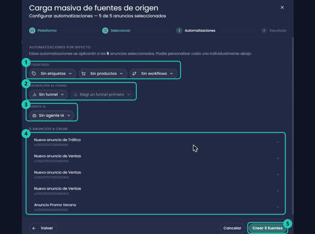Click the chart icon in Sin funnel
Image resolution: width=315 pixels, height=234 pixels.
[34, 95]
